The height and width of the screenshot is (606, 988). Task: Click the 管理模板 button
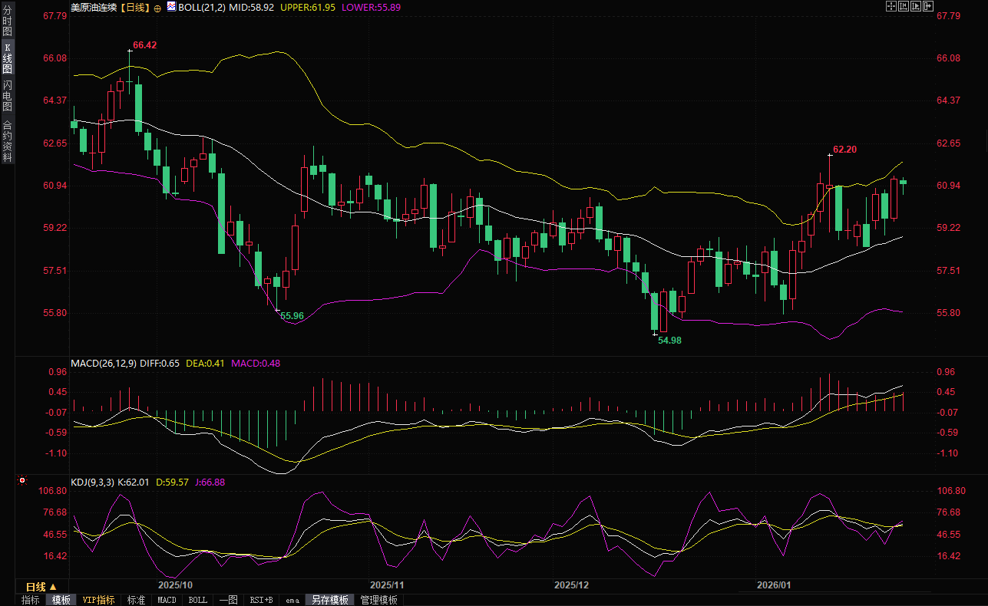(378, 600)
